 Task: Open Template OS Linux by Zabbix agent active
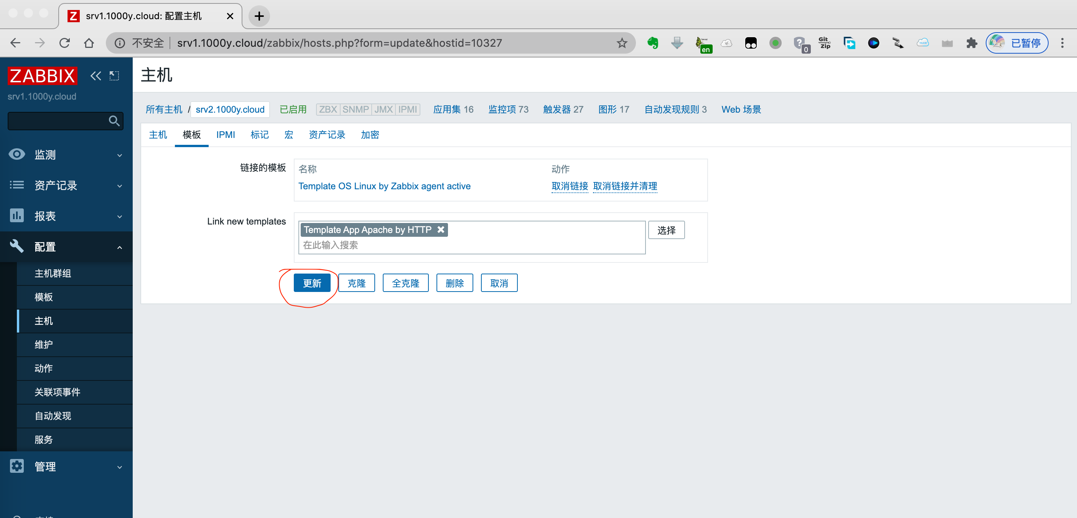point(384,186)
